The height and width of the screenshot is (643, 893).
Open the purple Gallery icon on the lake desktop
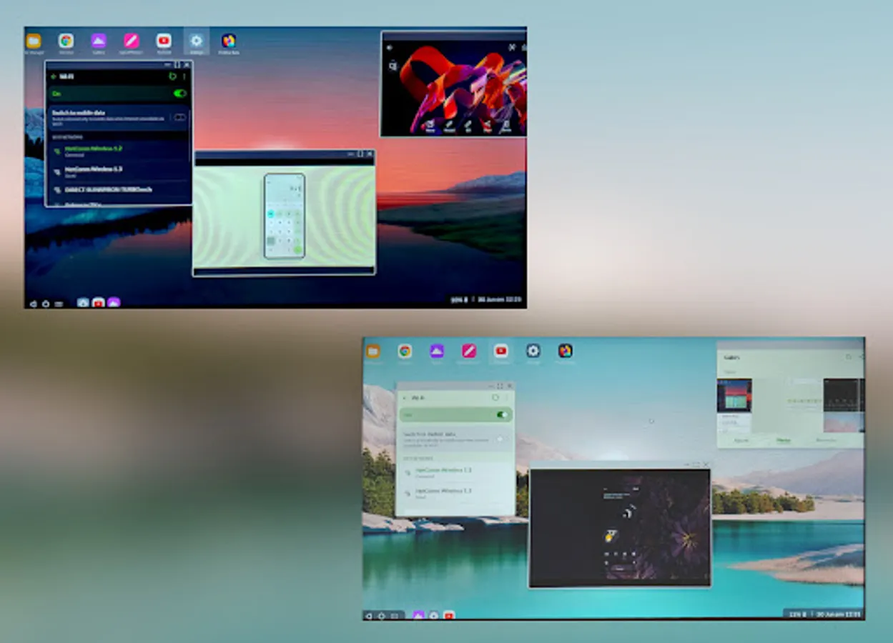pos(437,351)
